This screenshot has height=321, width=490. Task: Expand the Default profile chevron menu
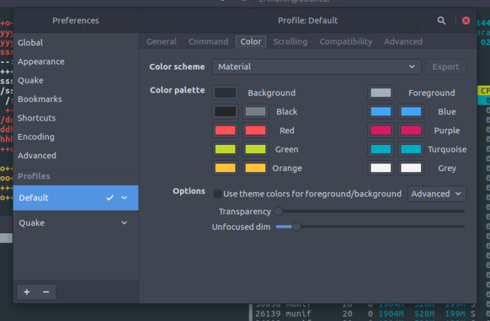[x=124, y=198]
